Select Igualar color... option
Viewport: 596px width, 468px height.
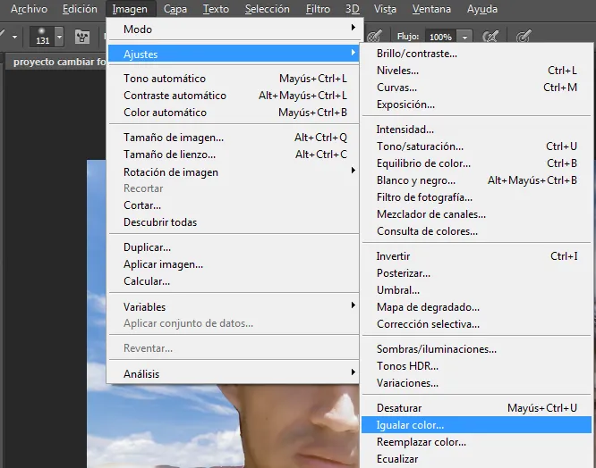(477, 425)
